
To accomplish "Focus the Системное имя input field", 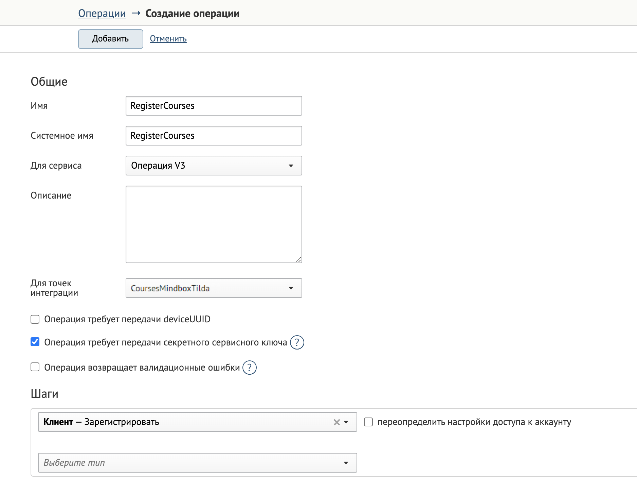I will tap(214, 136).
